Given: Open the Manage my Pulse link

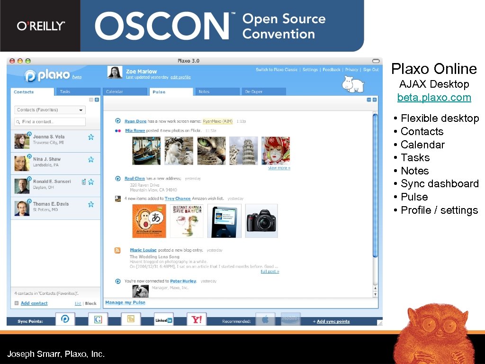Looking at the screenshot, I should pyautogui.click(x=125, y=302).
